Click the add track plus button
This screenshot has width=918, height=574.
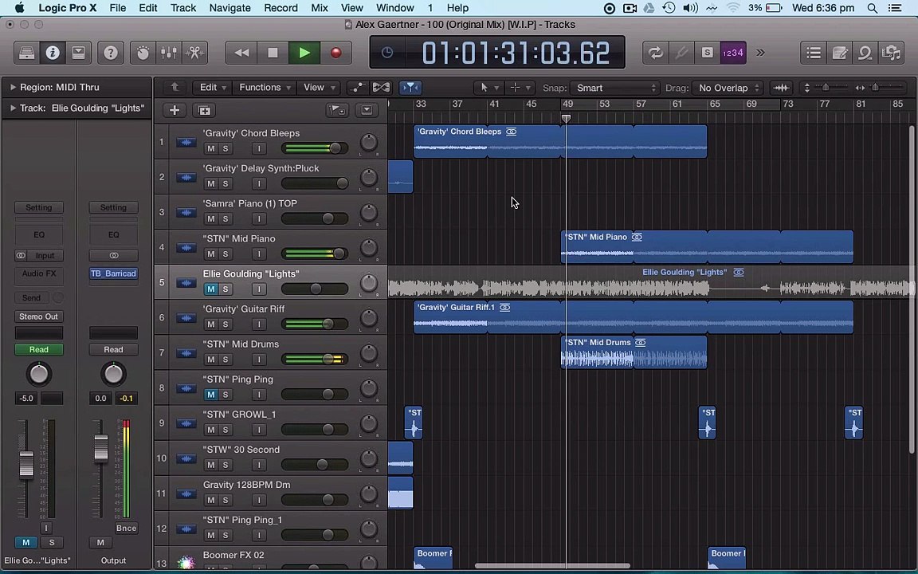175,110
